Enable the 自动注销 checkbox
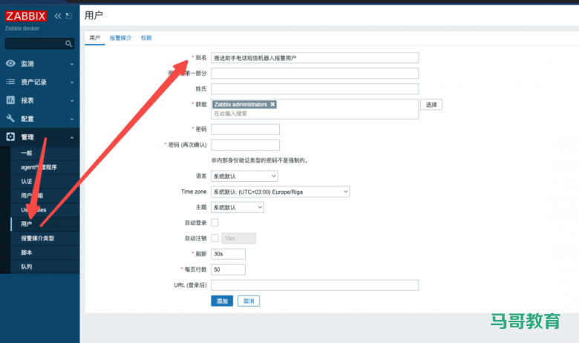Image resolution: width=579 pixels, height=343 pixels. [215, 238]
